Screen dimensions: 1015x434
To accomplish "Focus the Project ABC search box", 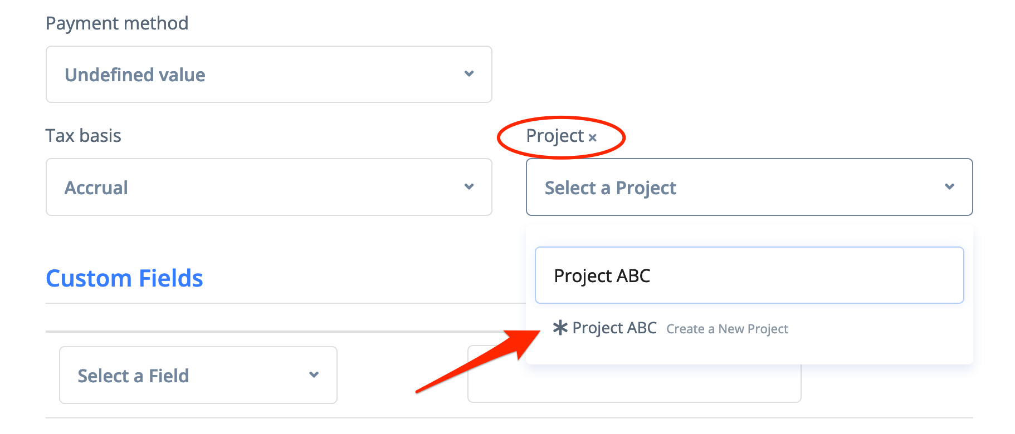I will pyautogui.click(x=749, y=275).
